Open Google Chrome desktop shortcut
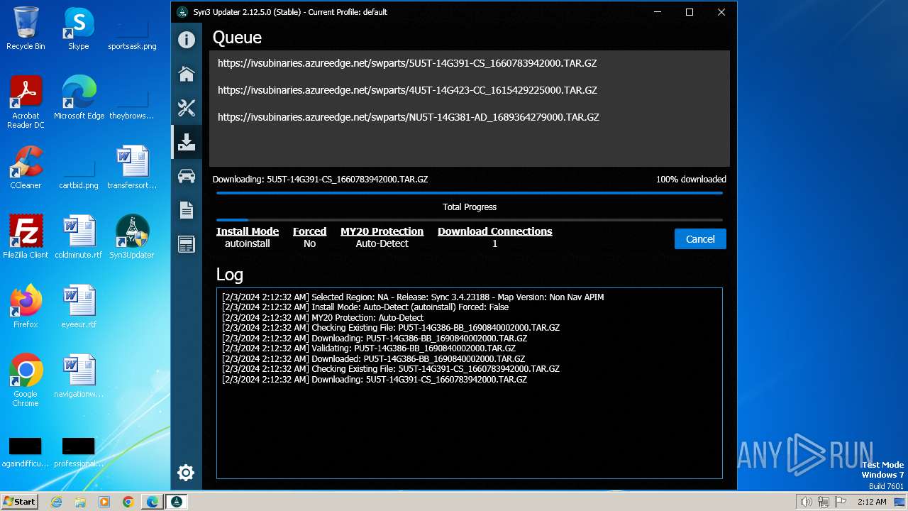908x511 pixels. pyautogui.click(x=26, y=381)
